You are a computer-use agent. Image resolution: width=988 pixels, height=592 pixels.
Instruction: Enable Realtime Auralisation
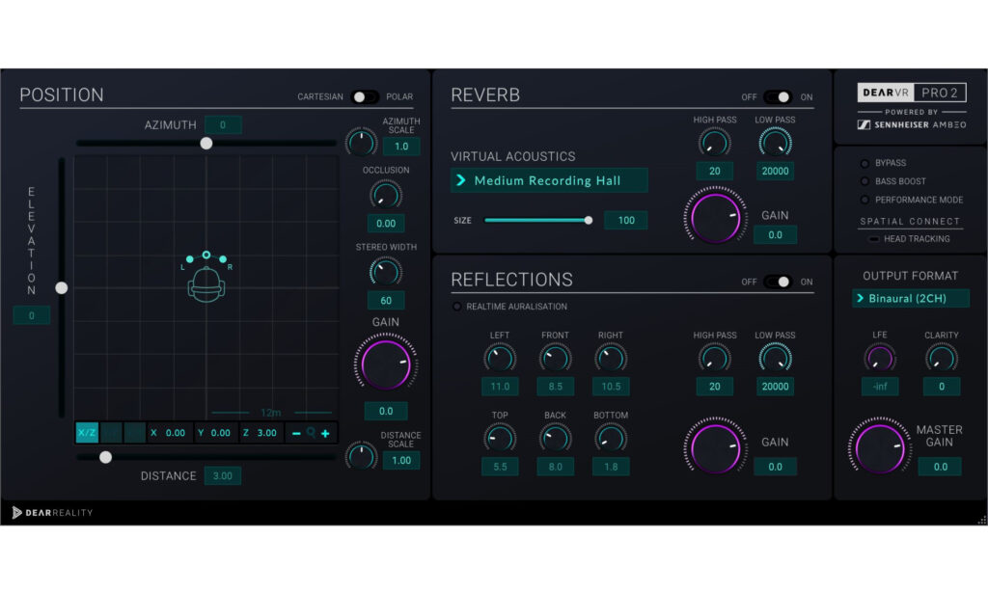point(456,306)
